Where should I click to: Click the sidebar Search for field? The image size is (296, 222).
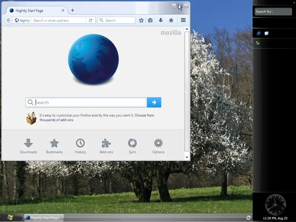click(273, 12)
